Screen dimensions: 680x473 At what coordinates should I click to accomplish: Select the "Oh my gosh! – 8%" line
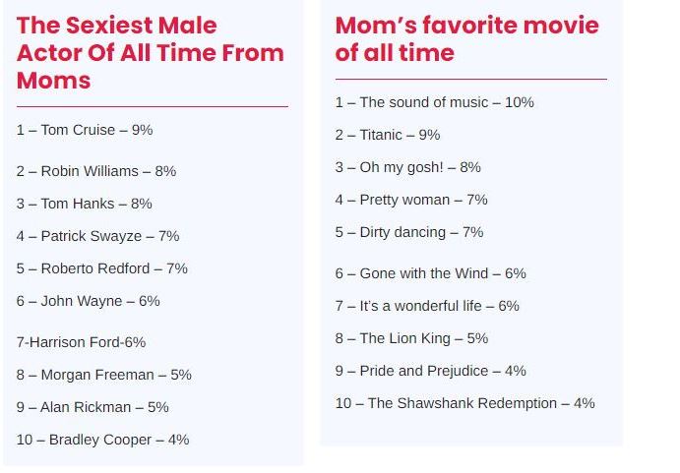pyautogui.click(x=407, y=167)
